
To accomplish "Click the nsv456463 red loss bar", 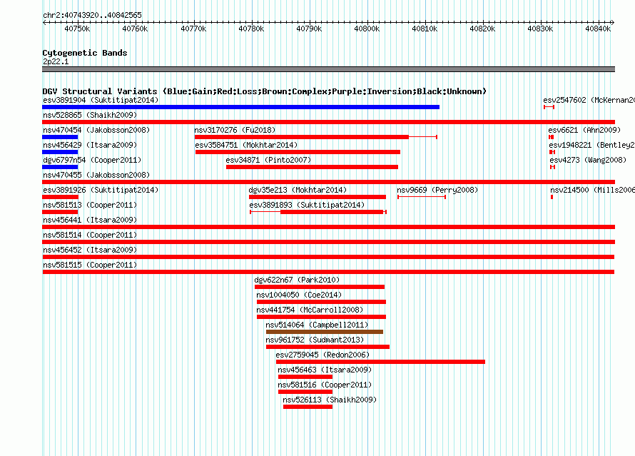I will click(x=305, y=377).
